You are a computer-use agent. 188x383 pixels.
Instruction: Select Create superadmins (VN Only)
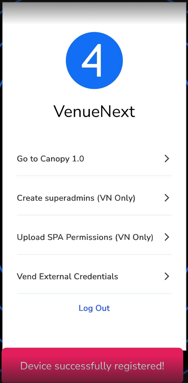click(94, 198)
